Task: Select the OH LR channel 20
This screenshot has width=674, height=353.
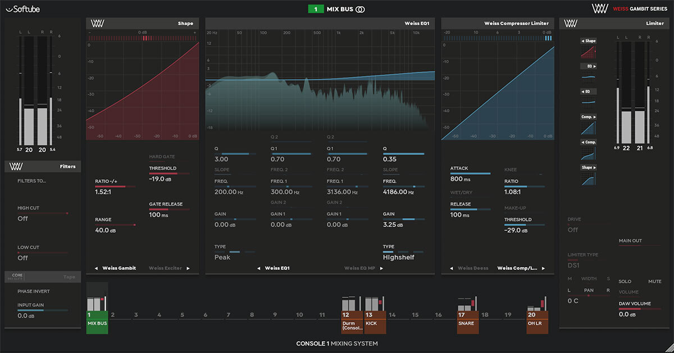Action: 538,316
